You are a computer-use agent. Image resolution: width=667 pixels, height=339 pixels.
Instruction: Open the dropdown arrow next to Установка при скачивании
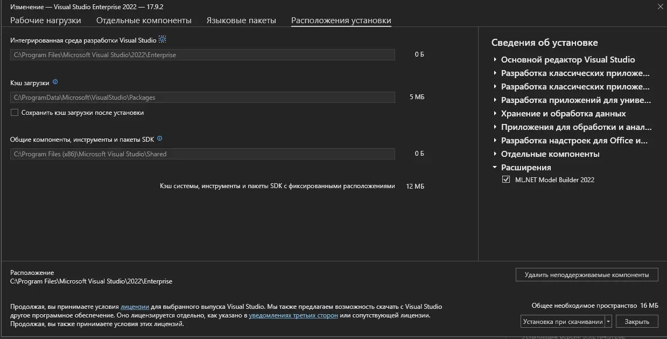click(609, 321)
